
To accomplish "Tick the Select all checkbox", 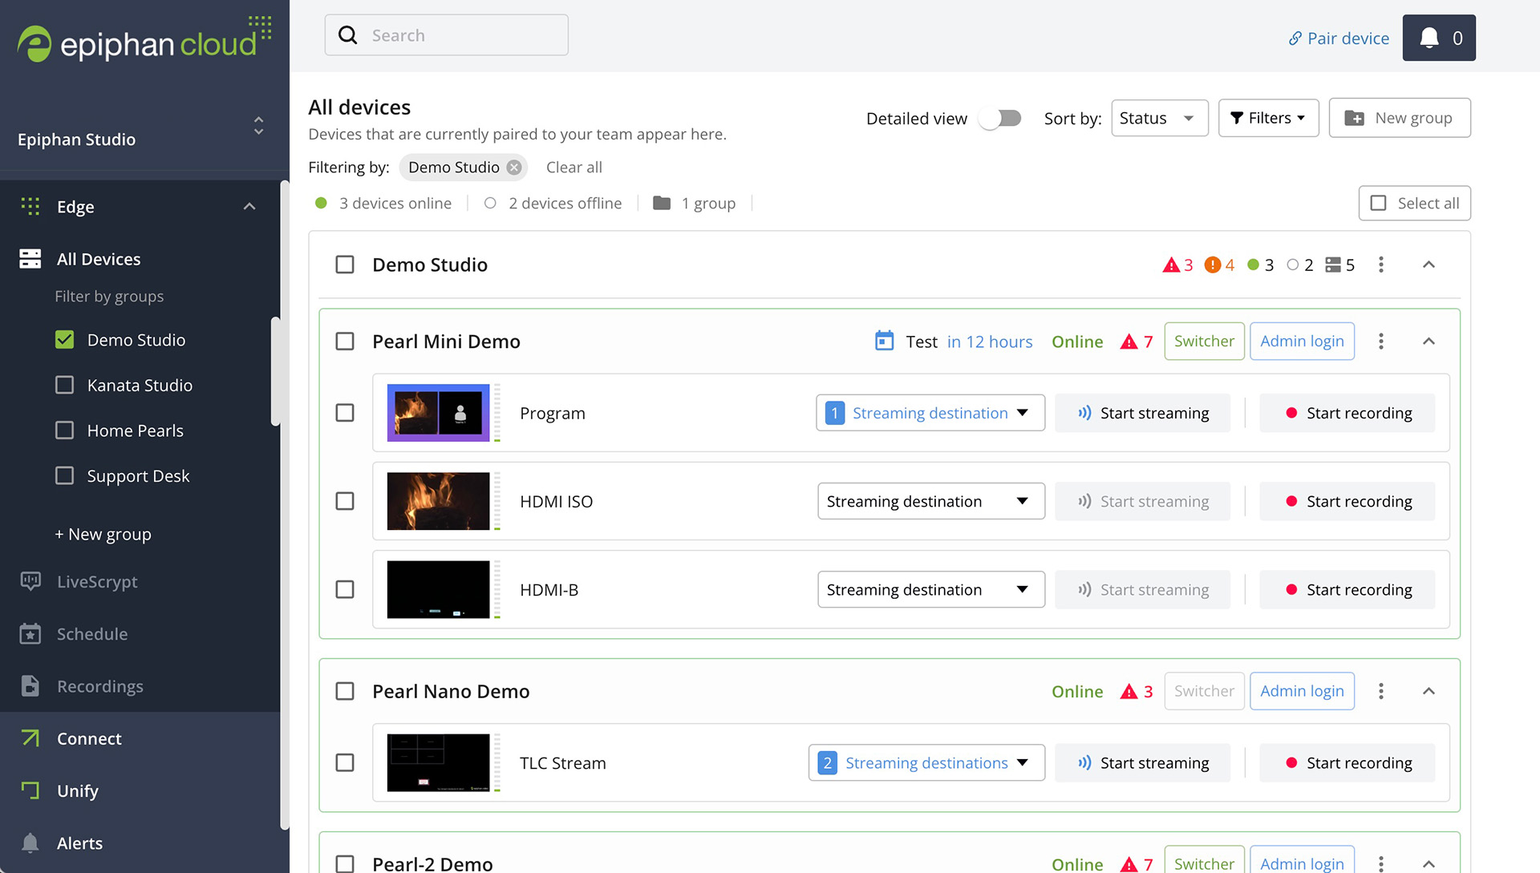I will coord(1378,204).
